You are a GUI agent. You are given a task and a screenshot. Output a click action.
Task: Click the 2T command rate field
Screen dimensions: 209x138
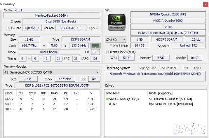pyautogui.click(x=95, y=52)
